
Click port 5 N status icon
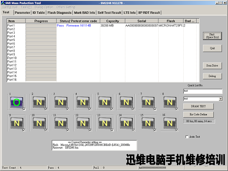[x=105, y=102]
